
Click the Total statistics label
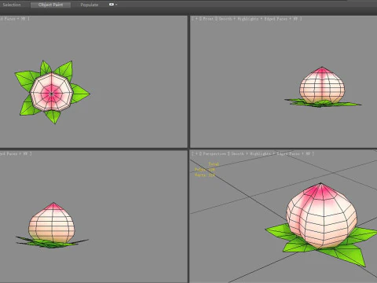pos(214,164)
